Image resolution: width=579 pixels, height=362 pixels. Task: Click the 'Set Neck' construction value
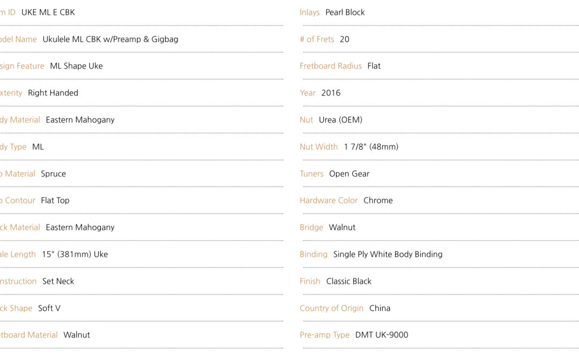[58, 282]
